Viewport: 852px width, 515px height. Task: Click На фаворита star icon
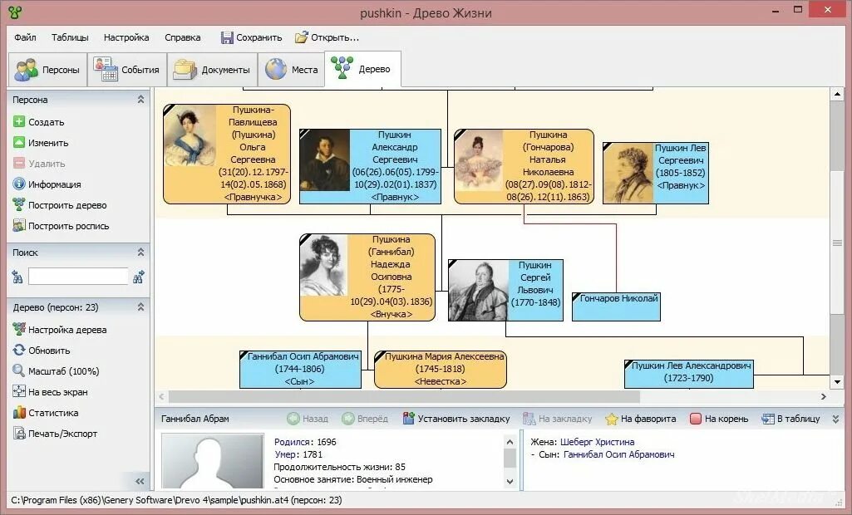[612, 419]
